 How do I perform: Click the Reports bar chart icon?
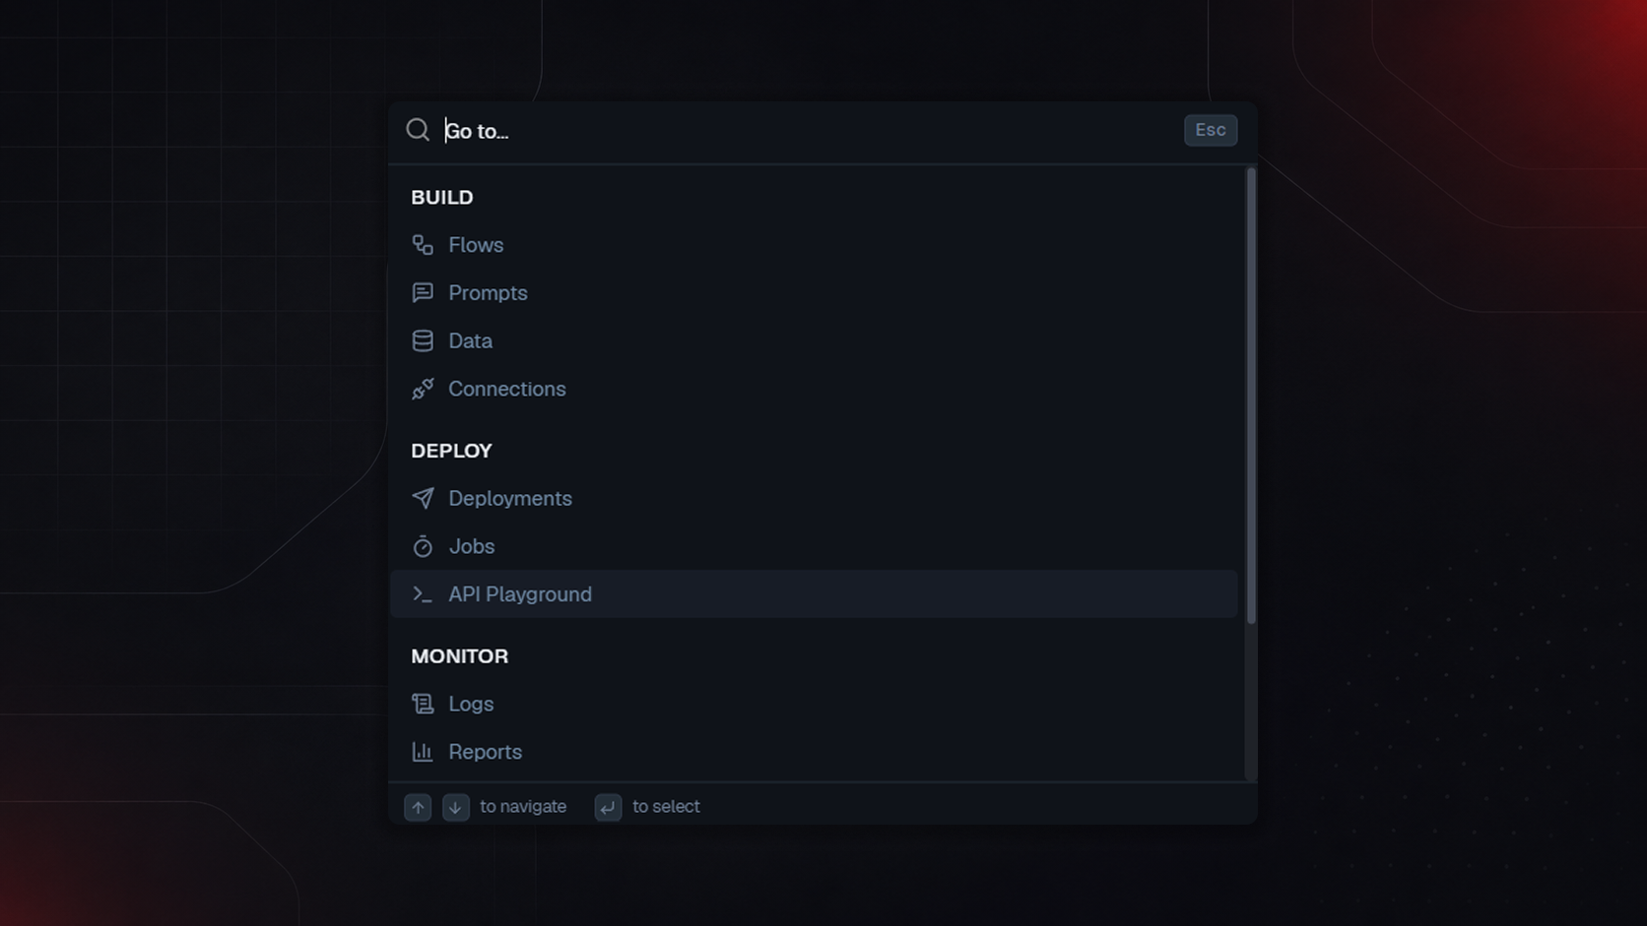423,752
